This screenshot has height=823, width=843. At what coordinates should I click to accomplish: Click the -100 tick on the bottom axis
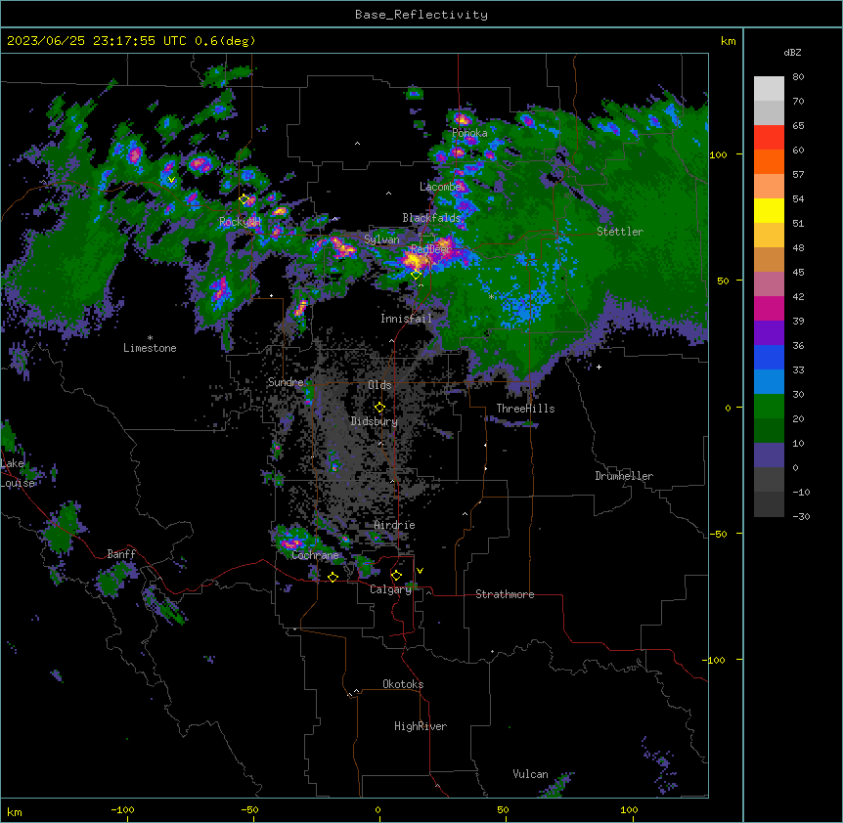[122, 810]
